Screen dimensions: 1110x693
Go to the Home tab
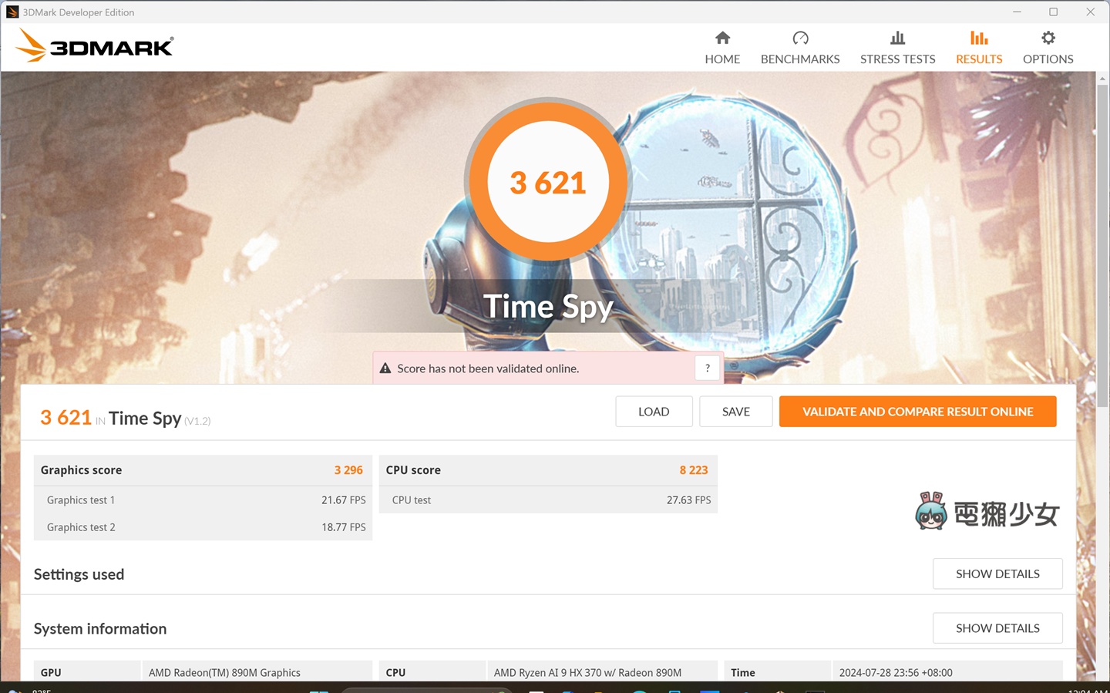pyautogui.click(x=722, y=48)
